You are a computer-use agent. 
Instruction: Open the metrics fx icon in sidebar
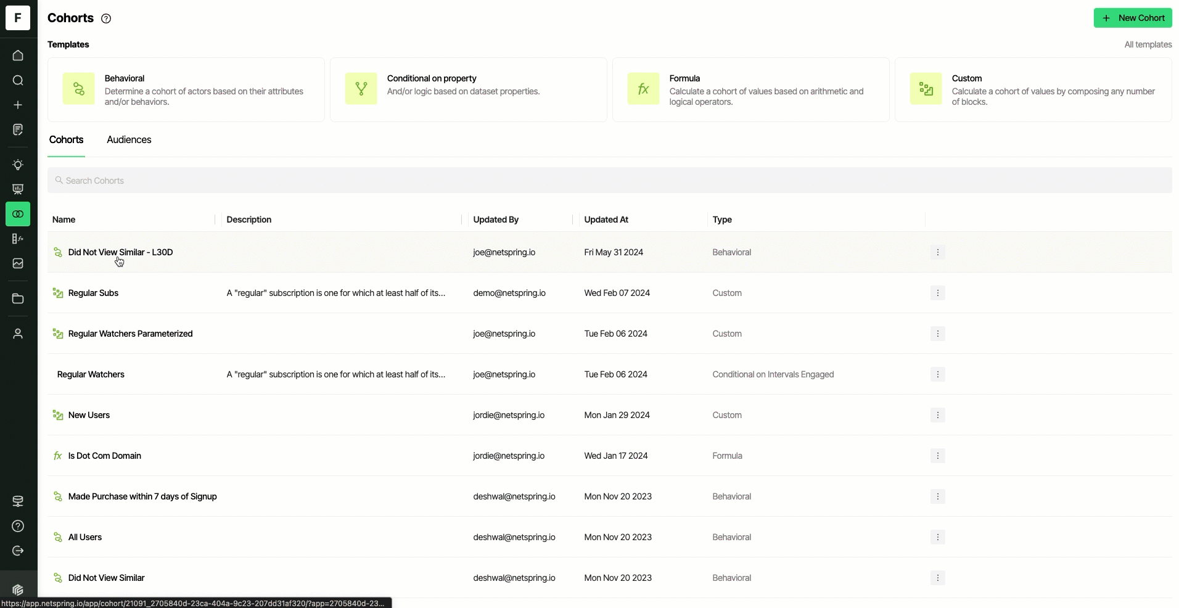18,239
